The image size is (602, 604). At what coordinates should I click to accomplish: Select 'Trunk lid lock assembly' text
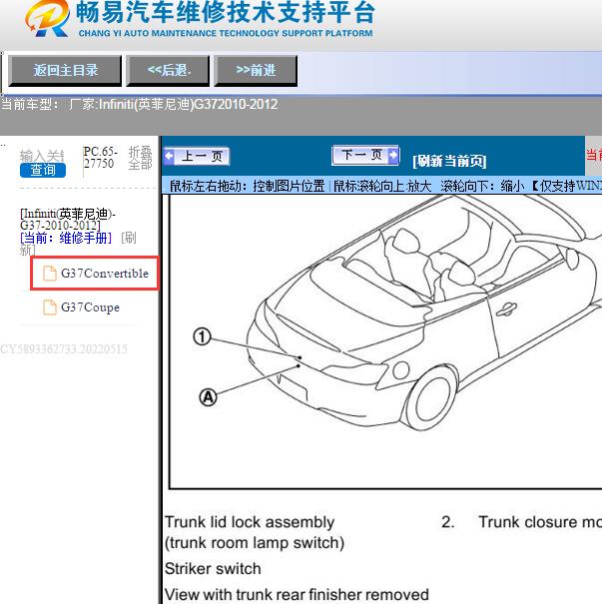pos(250,522)
